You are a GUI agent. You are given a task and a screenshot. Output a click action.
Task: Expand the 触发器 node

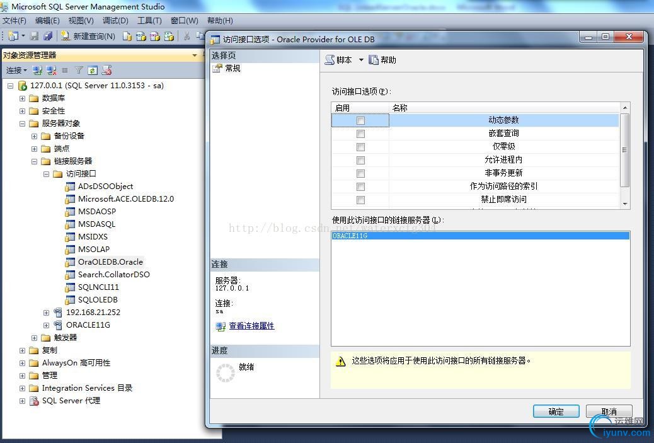pyautogui.click(x=34, y=338)
